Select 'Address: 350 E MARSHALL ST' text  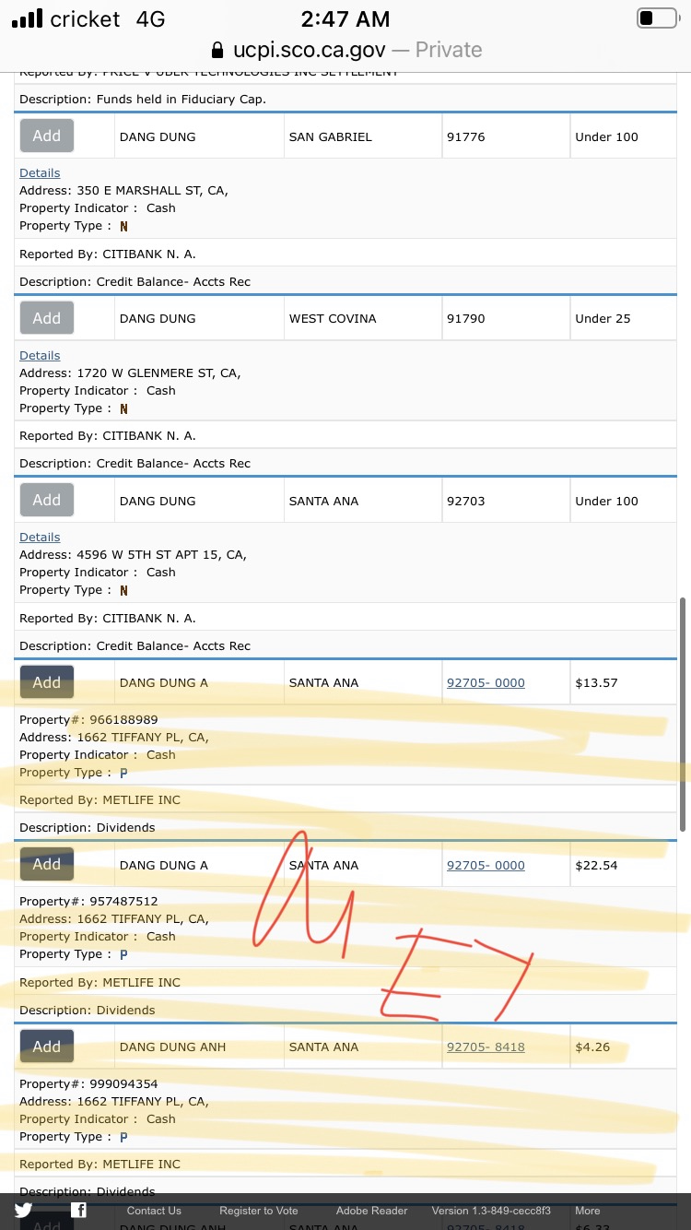123,190
